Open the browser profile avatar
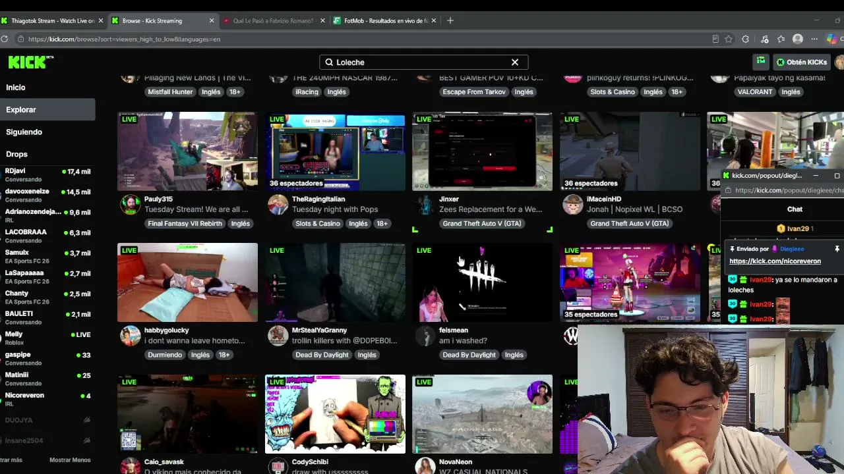 [x=798, y=39]
